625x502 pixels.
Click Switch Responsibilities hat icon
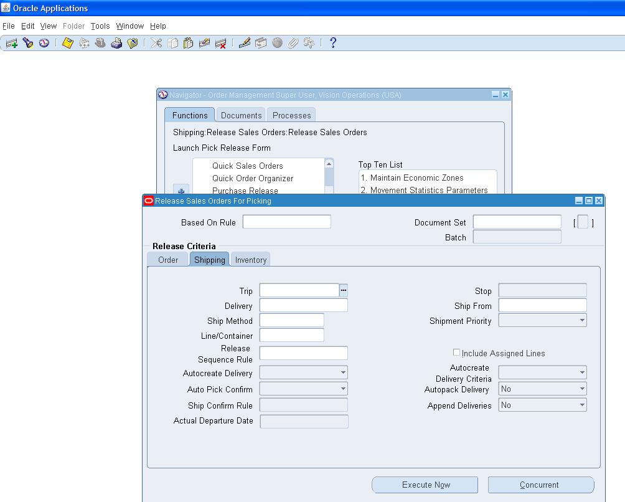tap(100, 43)
